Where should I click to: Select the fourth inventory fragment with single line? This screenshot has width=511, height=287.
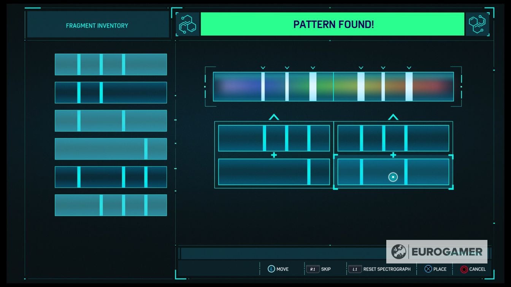(x=111, y=149)
